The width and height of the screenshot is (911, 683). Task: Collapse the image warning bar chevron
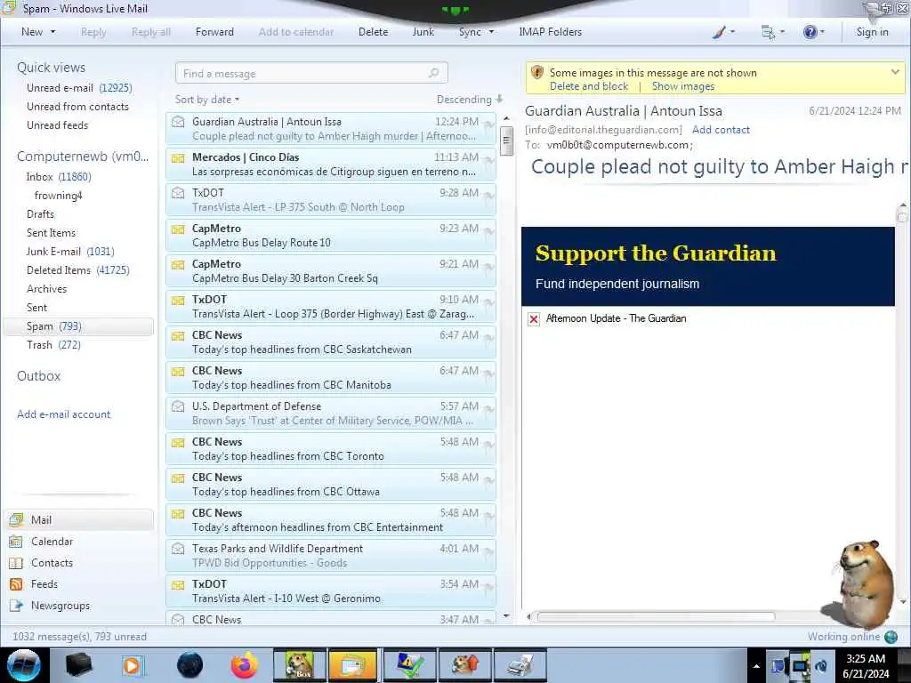point(895,72)
